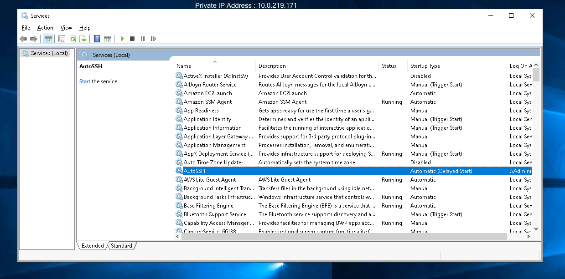This screenshot has height=279, width=565.
Task: Click the Stop Service square icon
Action: (x=132, y=39)
